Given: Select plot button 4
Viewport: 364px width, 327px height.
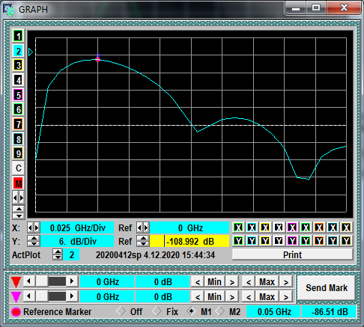Looking at the screenshot, I should click(18, 80).
